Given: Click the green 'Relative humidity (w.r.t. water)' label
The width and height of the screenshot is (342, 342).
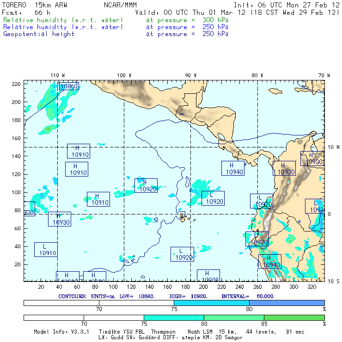Looking at the screenshot, I should pyautogui.click(x=63, y=20).
